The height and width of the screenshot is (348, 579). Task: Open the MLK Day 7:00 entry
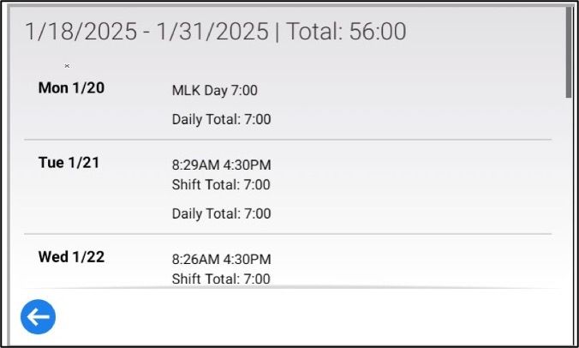[x=214, y=91]
